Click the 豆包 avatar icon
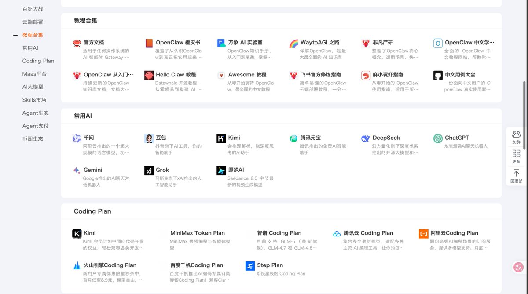This screenshot has width=528, height=294. pyautogui.click(x=149, y=138)
